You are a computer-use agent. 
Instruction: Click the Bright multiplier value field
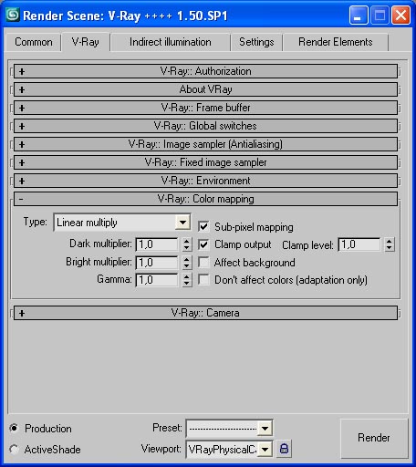pos(157,263)
